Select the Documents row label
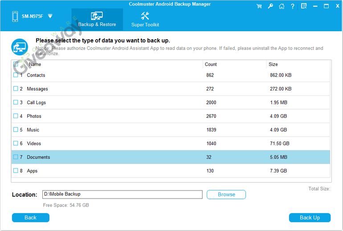This screenshot has width=343, height=231. pyautogui.click(x=38, y=157)
